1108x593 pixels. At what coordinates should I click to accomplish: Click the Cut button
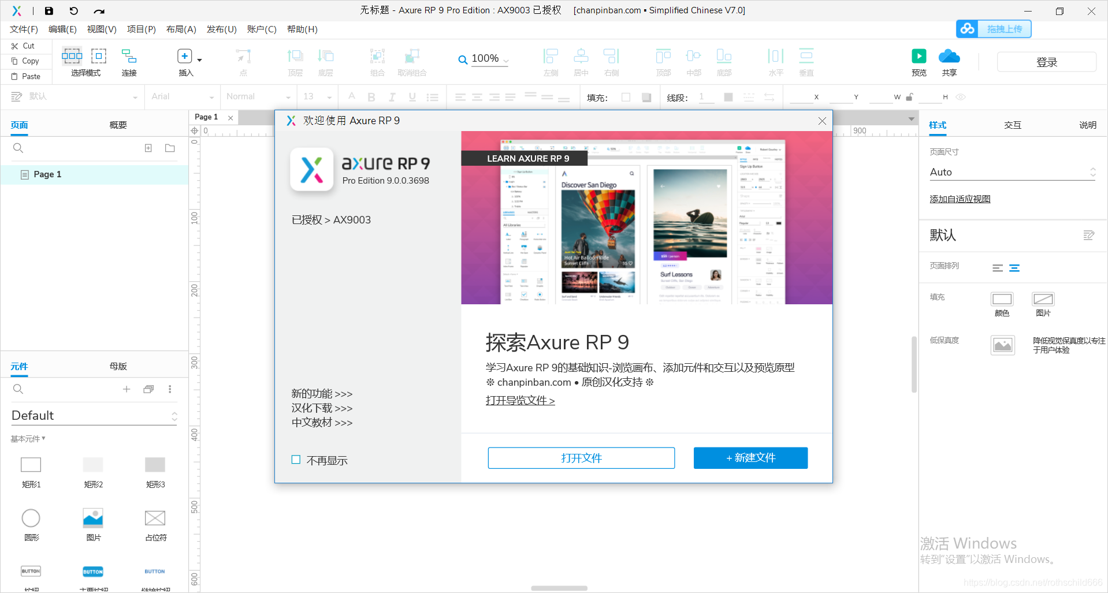[x=23, y=46]
